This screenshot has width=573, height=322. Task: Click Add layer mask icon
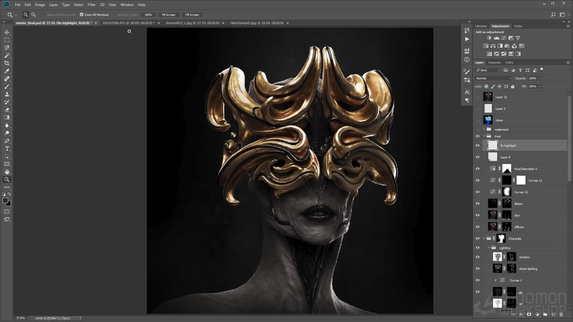pyautogui.click(x=529, y=314)
